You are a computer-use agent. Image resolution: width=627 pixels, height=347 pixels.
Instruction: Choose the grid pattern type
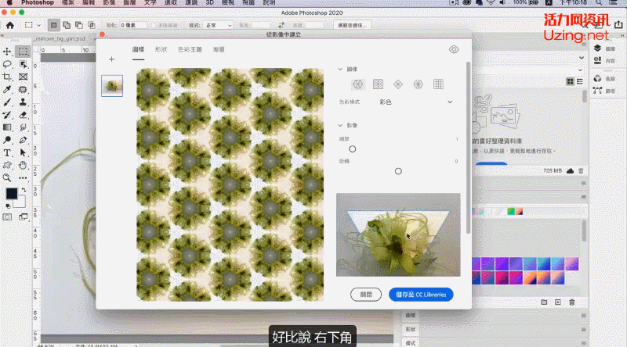[438, 84]
